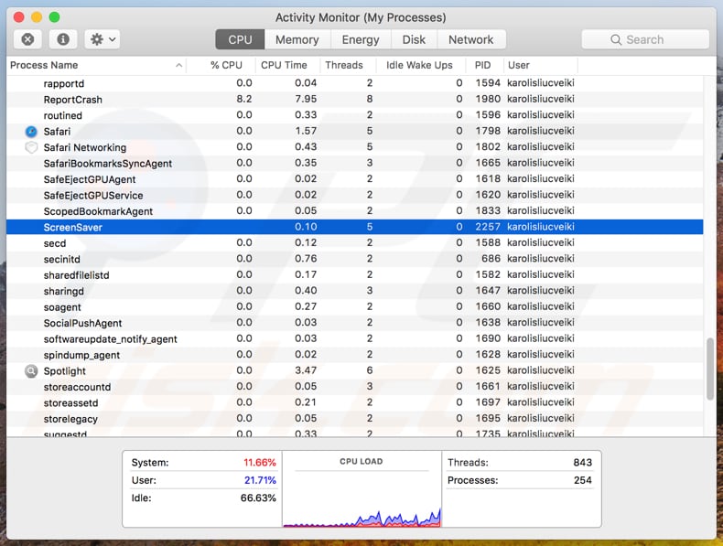This screenshot has width=723, height=546.
Task: Click the Safari Networking shield icon
Action: (31, 147)
